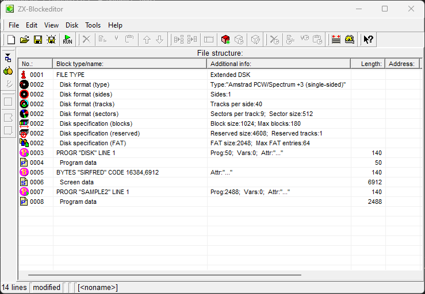Click the 'Address:' column header

tap(402, 64)
